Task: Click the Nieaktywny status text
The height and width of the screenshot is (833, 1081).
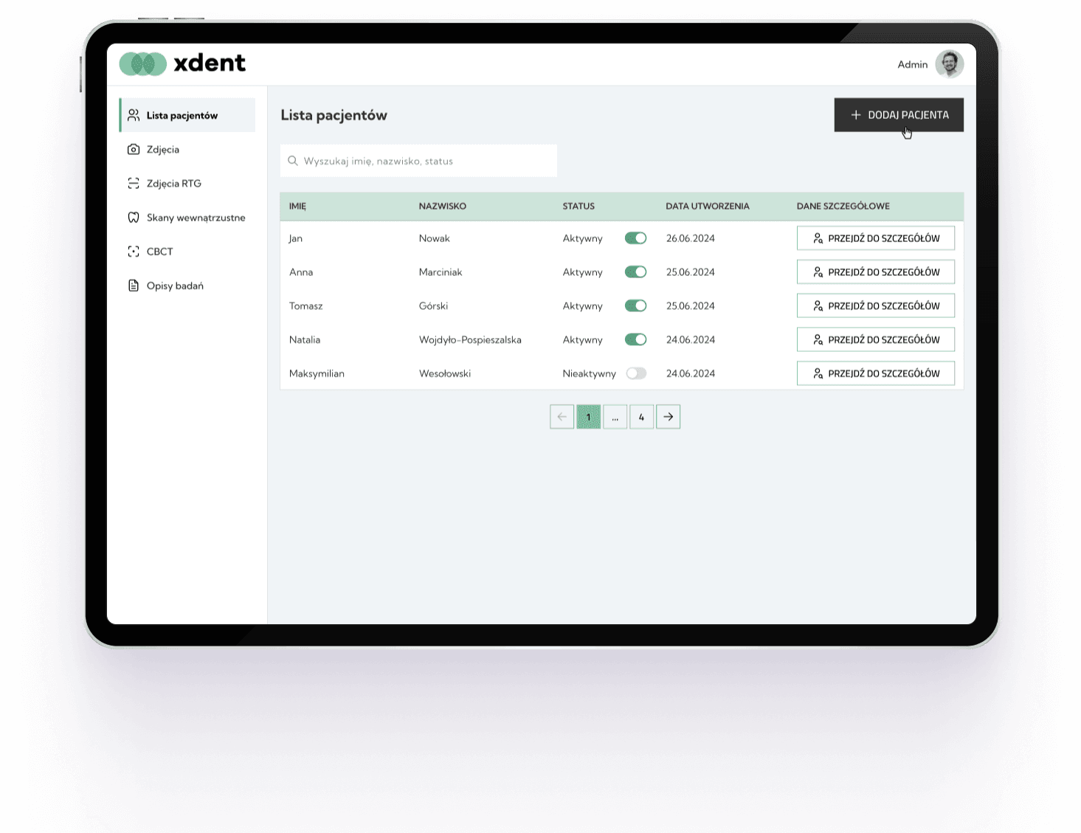Action: [x=589, y=373]
